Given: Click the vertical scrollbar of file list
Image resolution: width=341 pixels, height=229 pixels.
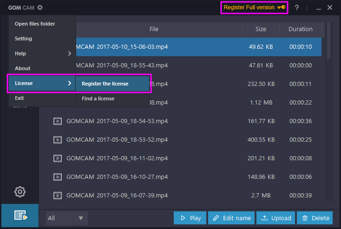Looking at the screenshot, I should tap(328, 41).
